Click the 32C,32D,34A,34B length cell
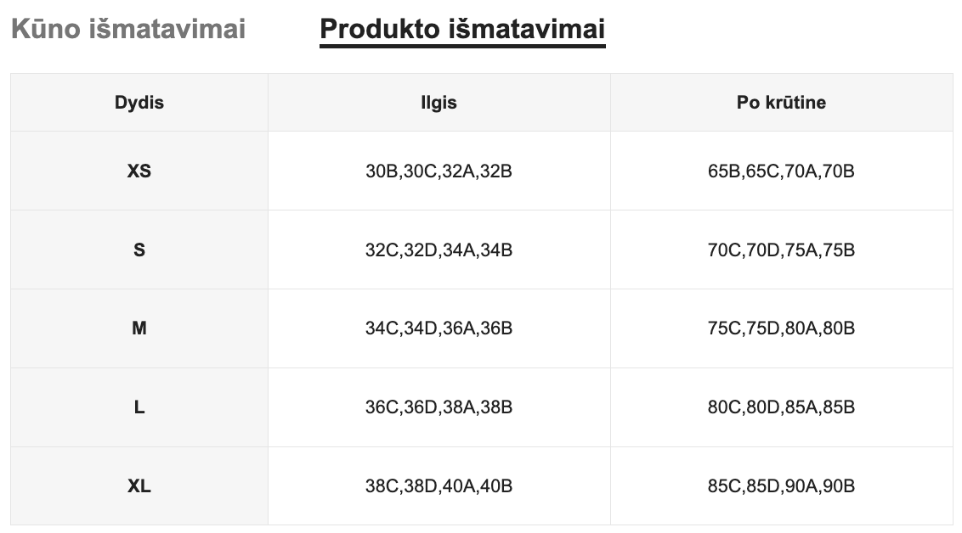This screenshot has width=962, height=533. point(439,250)
